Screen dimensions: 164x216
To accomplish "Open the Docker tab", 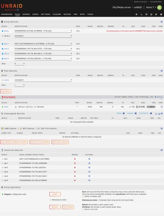I will coord(67,14).
